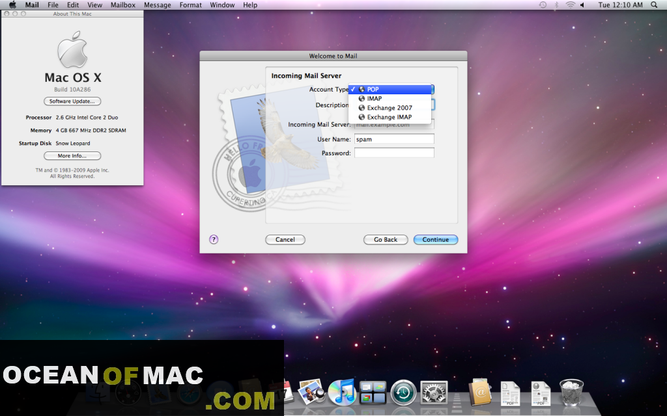Open the Message menu
The image size is (667, 416).
pyautogui.click(x=158, y=5)
